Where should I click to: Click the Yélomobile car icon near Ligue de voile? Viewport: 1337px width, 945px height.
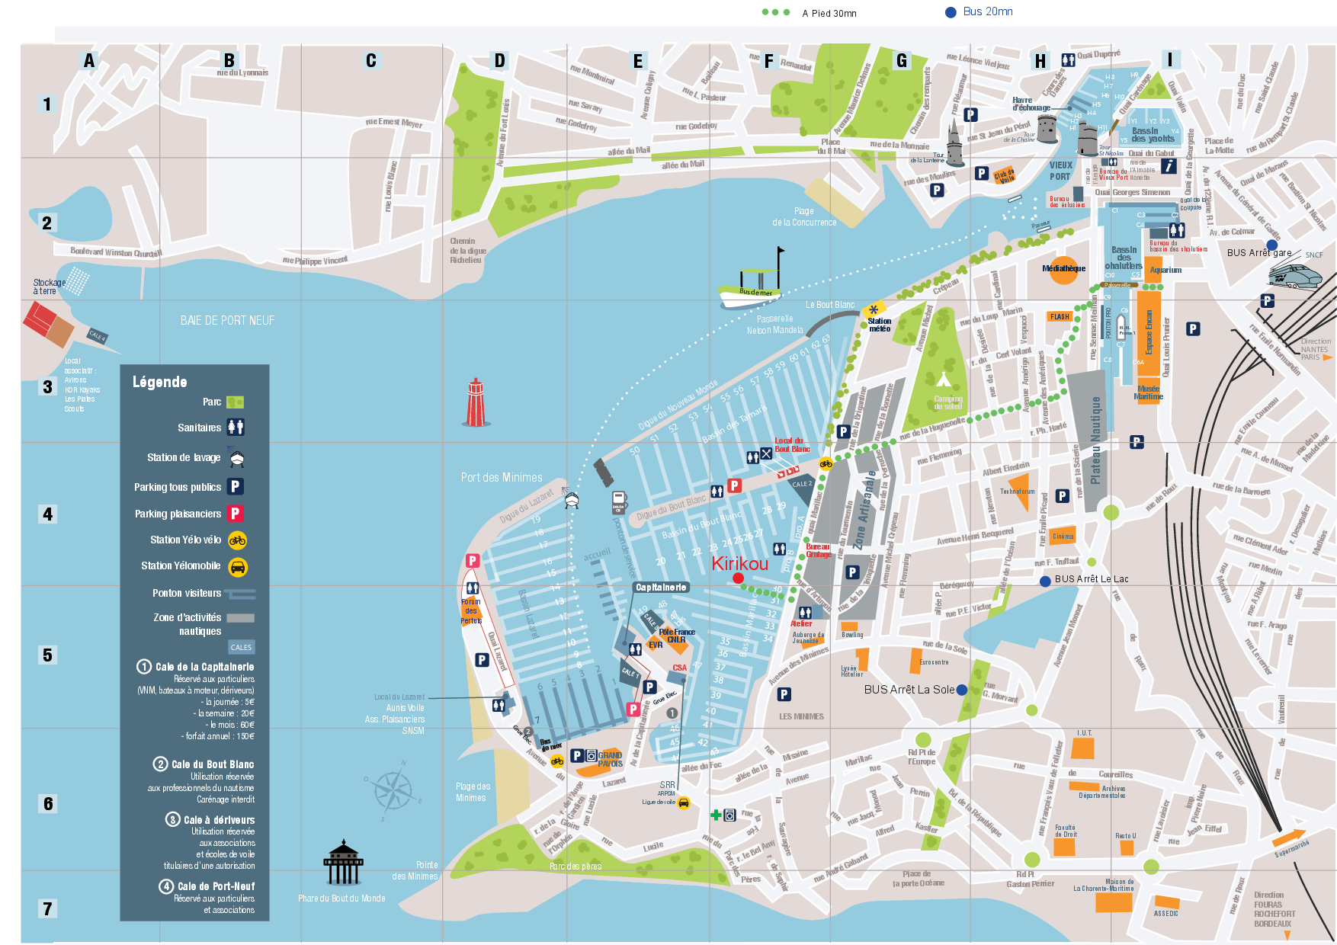click(684, 802)
